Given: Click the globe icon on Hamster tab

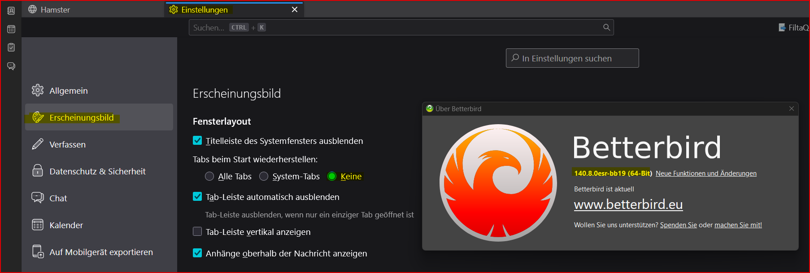Looking at the screenshot, I should pos(32,9).
